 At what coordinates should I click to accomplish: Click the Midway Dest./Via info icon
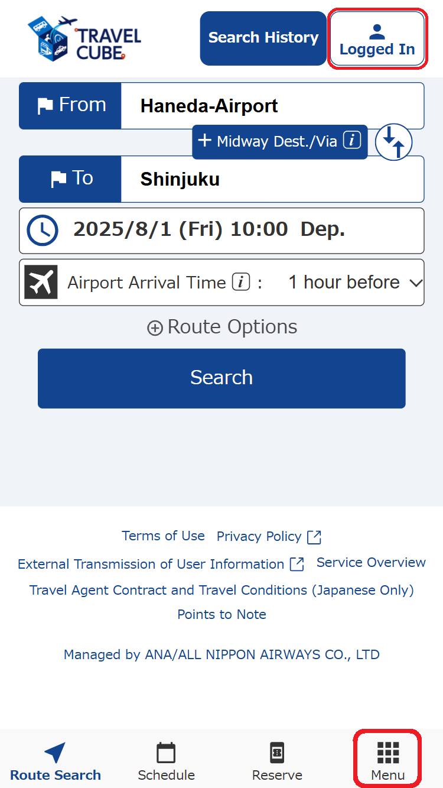(x=352, y=141)
